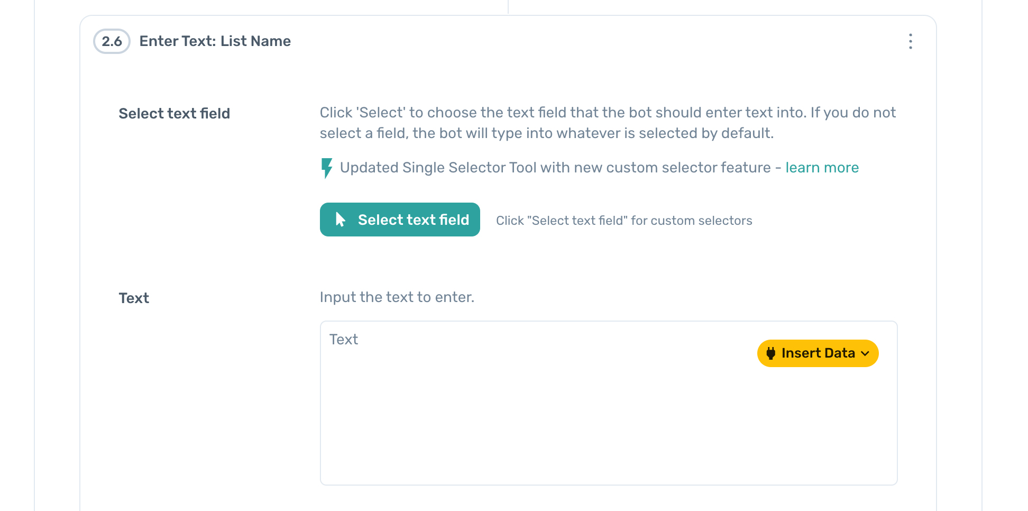Screen dimensions: 1028x511
Task: Click the "Enter Text: List Name" step title
Action: pyautogui.click(x=215, y=41)
